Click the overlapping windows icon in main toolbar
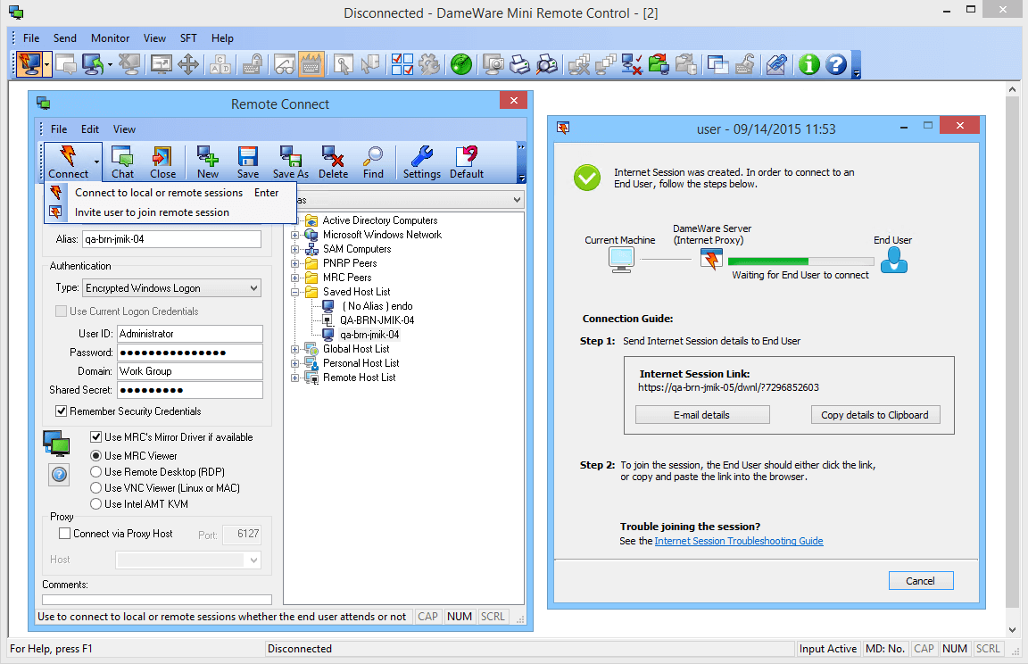 pos(717,64)
